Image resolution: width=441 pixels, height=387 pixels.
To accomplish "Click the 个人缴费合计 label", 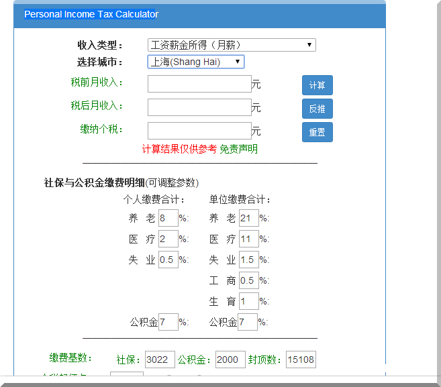I will pyautogui.click(x=154, y=200).
